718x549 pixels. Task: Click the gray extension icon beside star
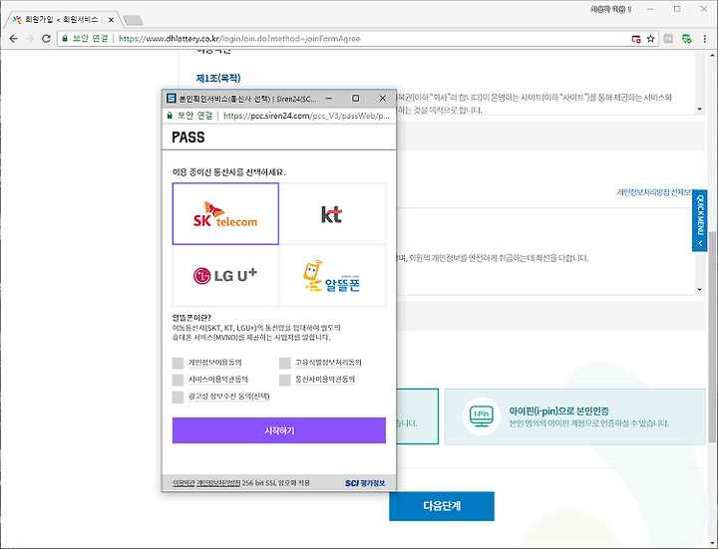pyautogui.click(x=668, y=39)
